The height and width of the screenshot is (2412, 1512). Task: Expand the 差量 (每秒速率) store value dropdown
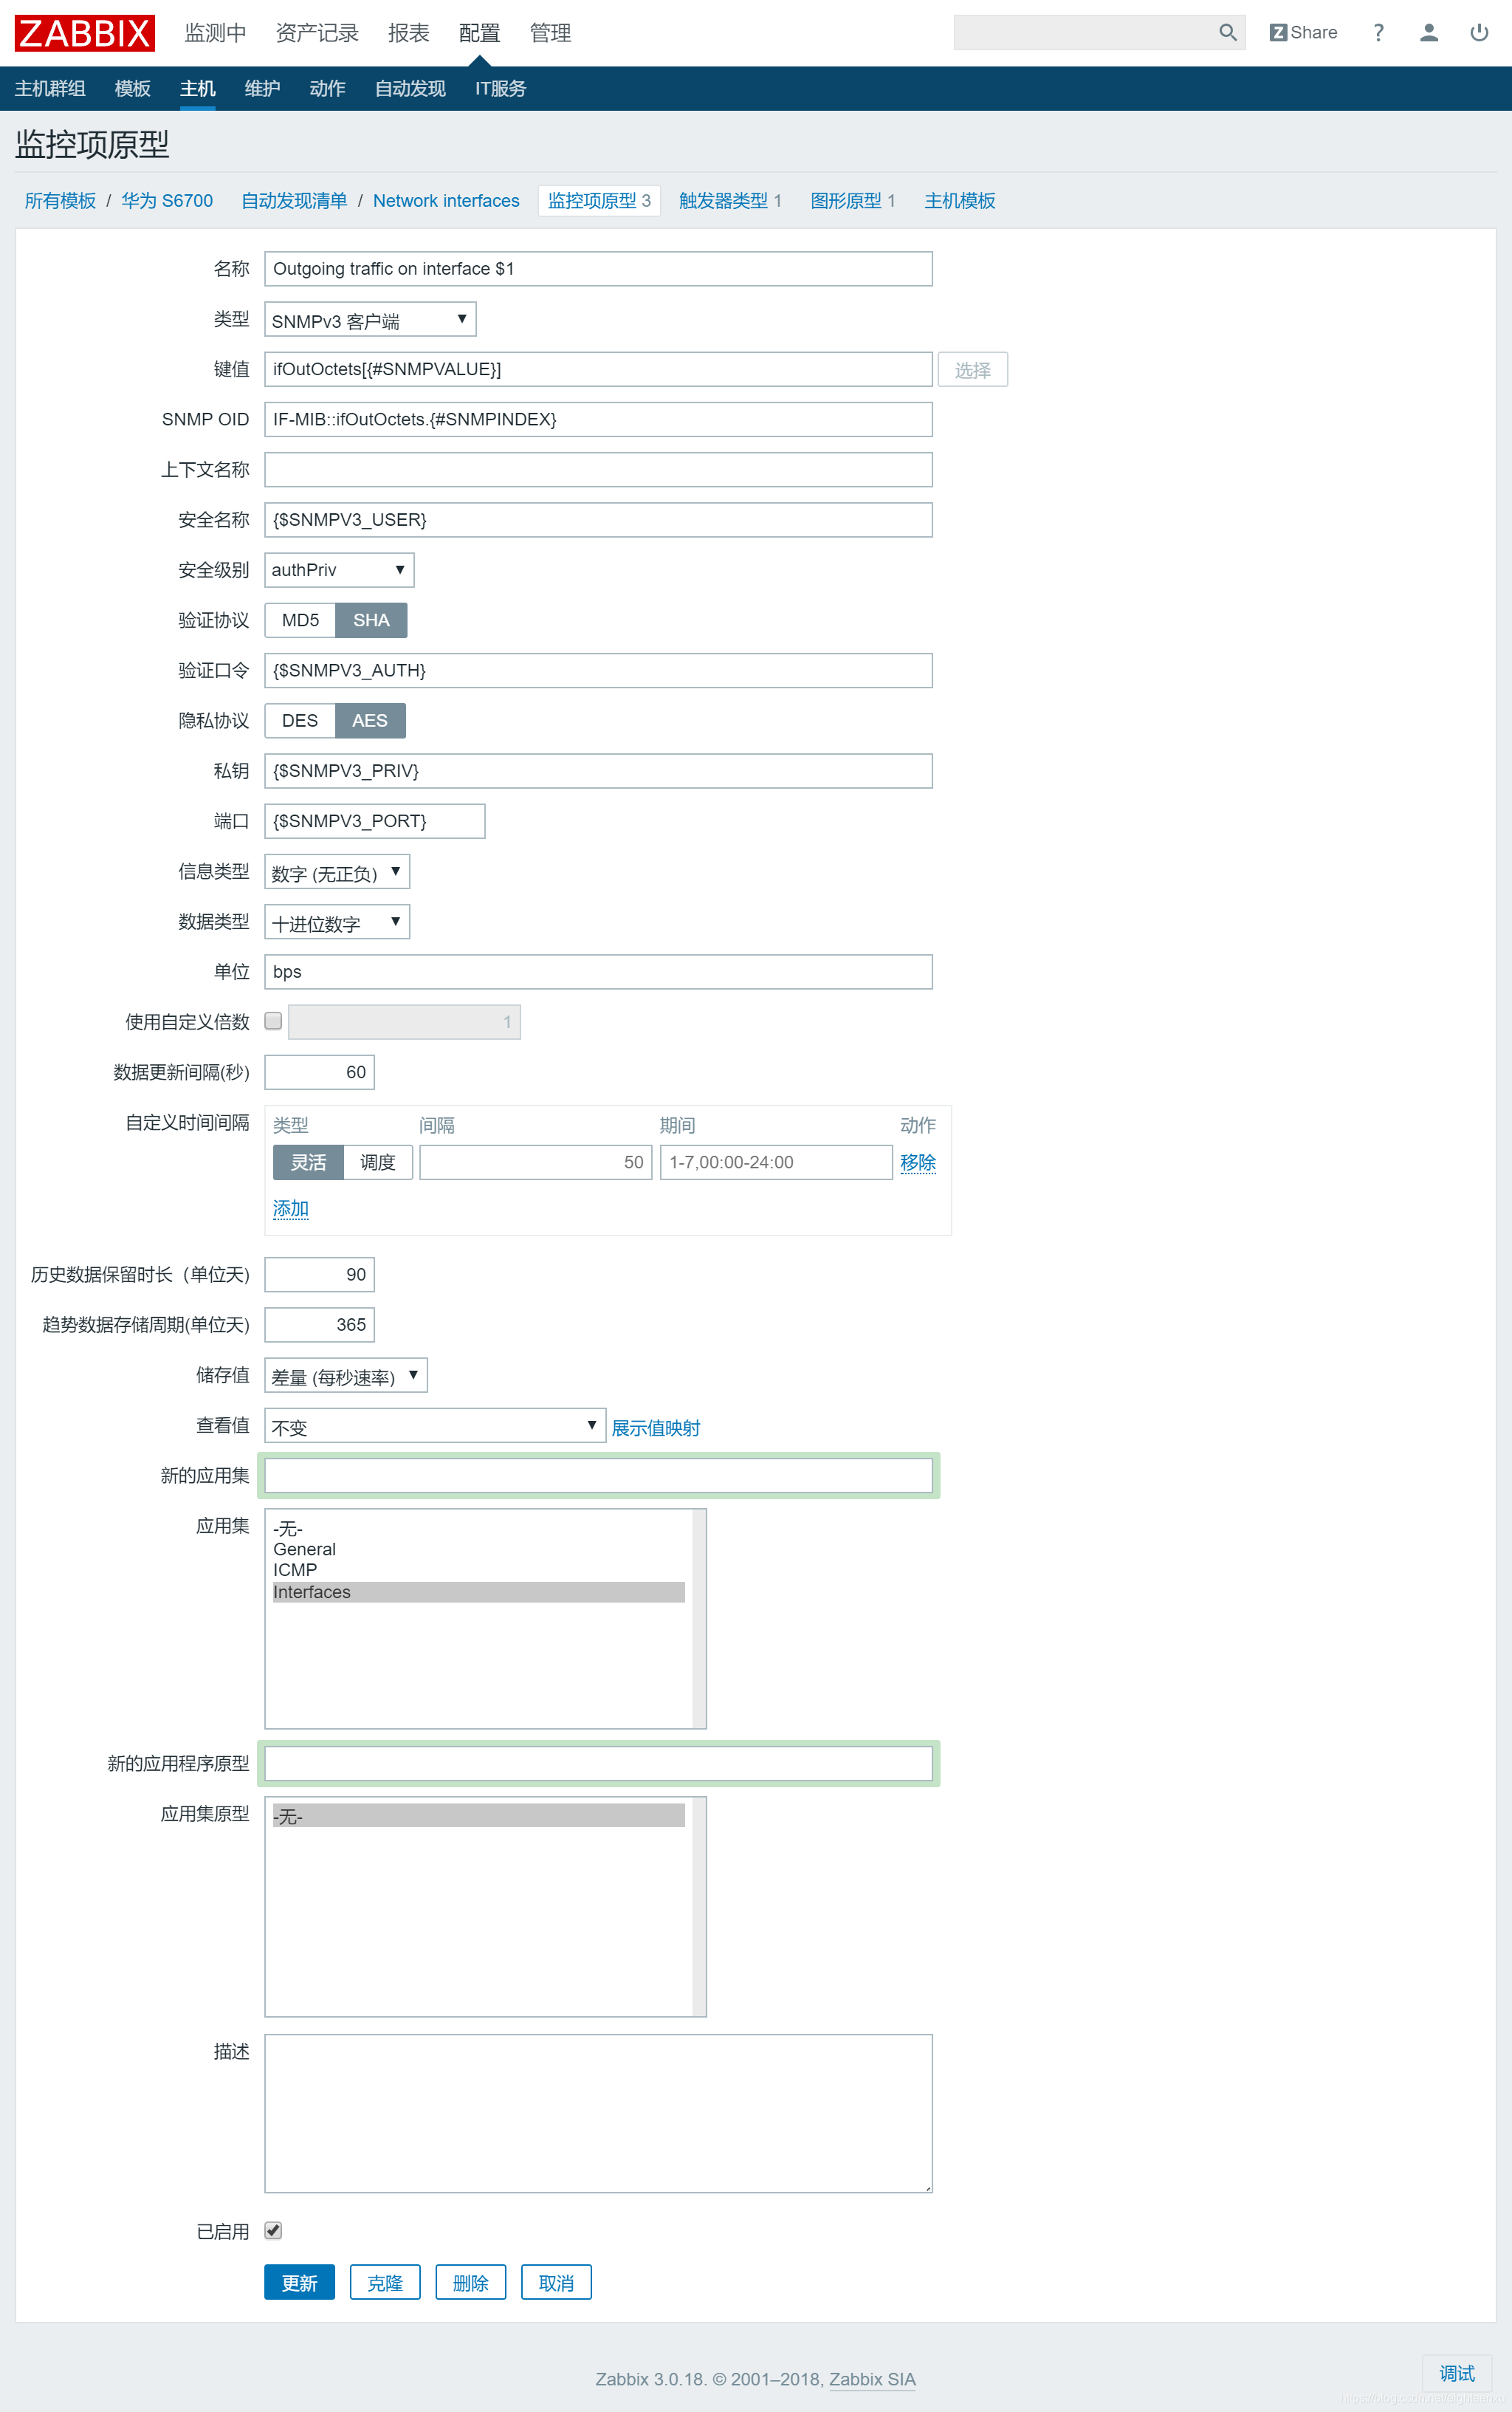pos(345,1376)
